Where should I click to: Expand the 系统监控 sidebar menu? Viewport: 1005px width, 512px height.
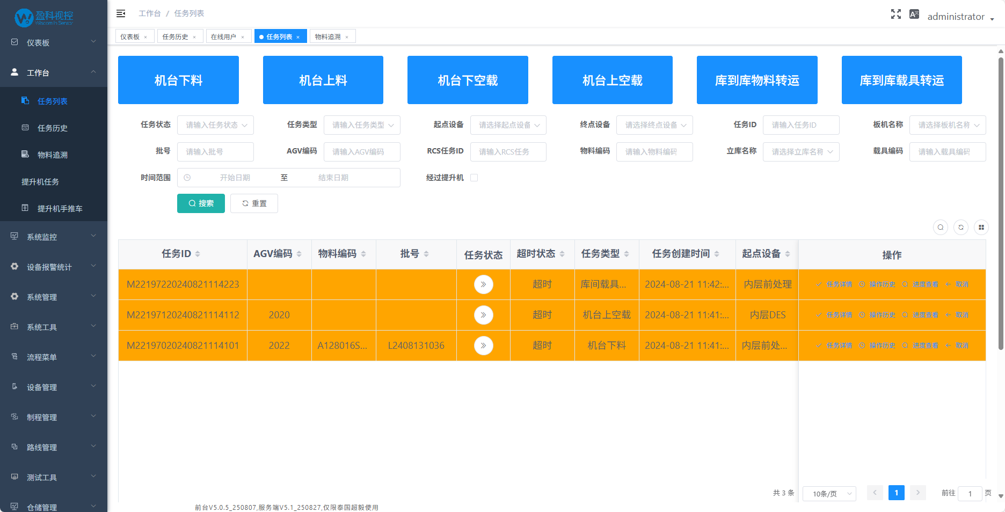tap(54, 237)
